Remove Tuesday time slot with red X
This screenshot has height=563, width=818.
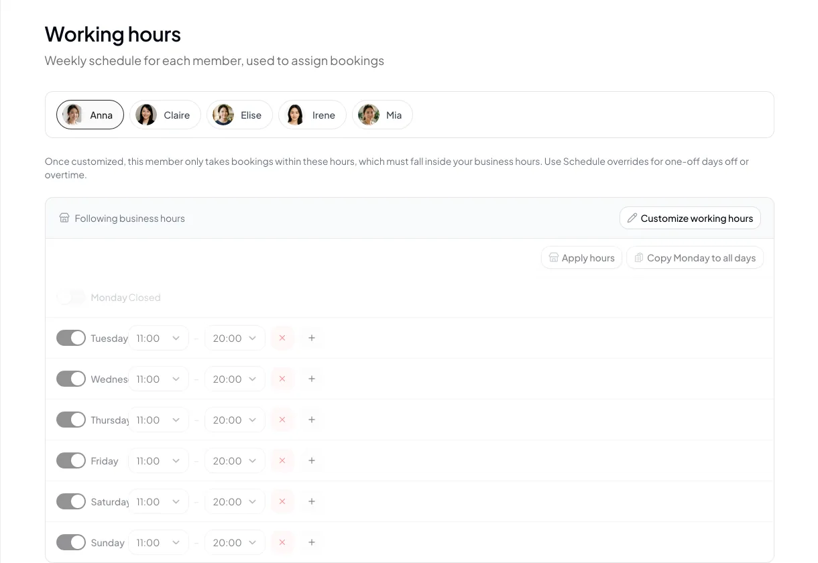pos(282,338)
